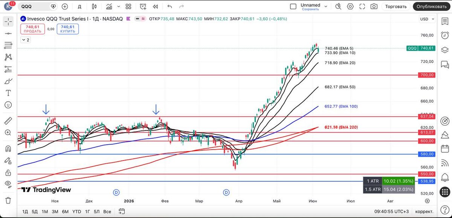The height and width of the screenshot is (218, 452).
Task: Open the user profile avatar menu
Action: (8, 6)
